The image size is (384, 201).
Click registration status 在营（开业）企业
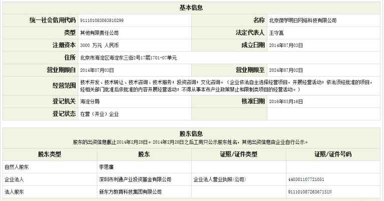(100, 114)
